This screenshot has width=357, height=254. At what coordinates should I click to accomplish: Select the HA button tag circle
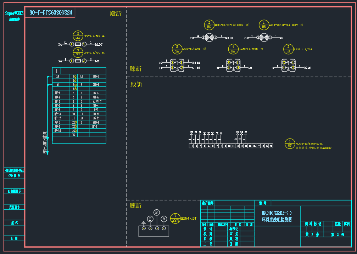233,49
